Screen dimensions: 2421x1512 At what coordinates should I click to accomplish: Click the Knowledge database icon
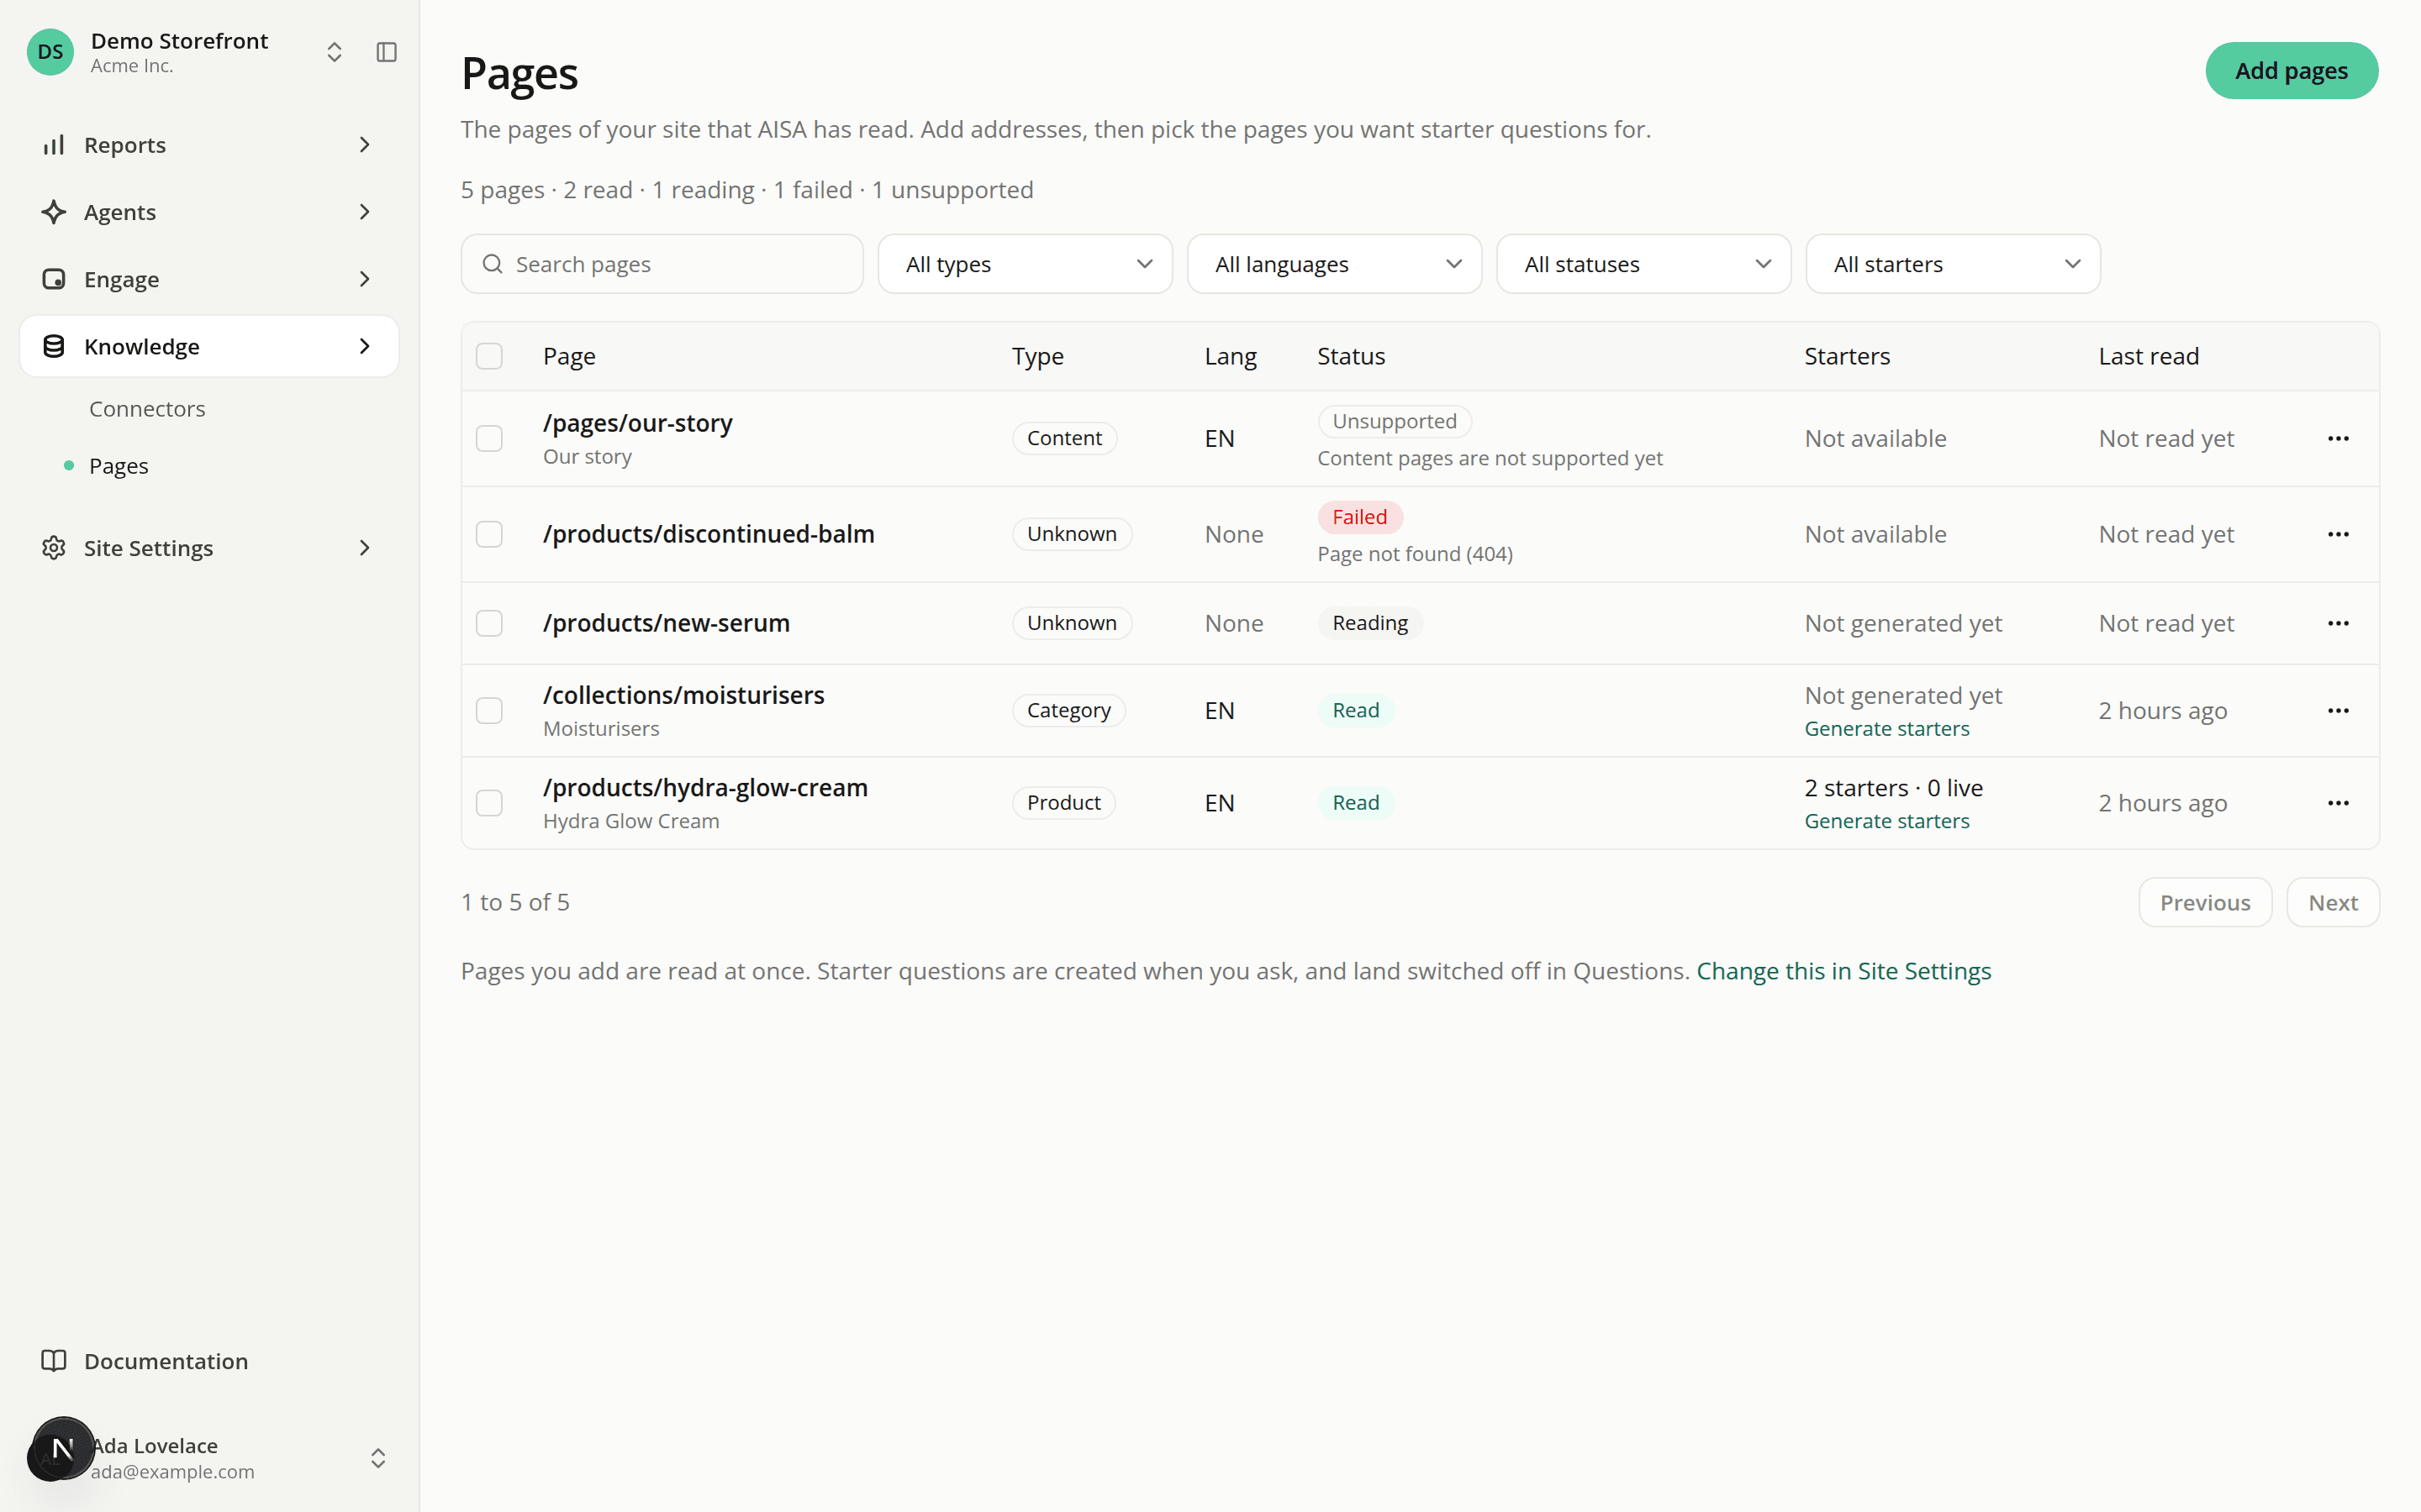pyautogui.click(x=54, y=346)
